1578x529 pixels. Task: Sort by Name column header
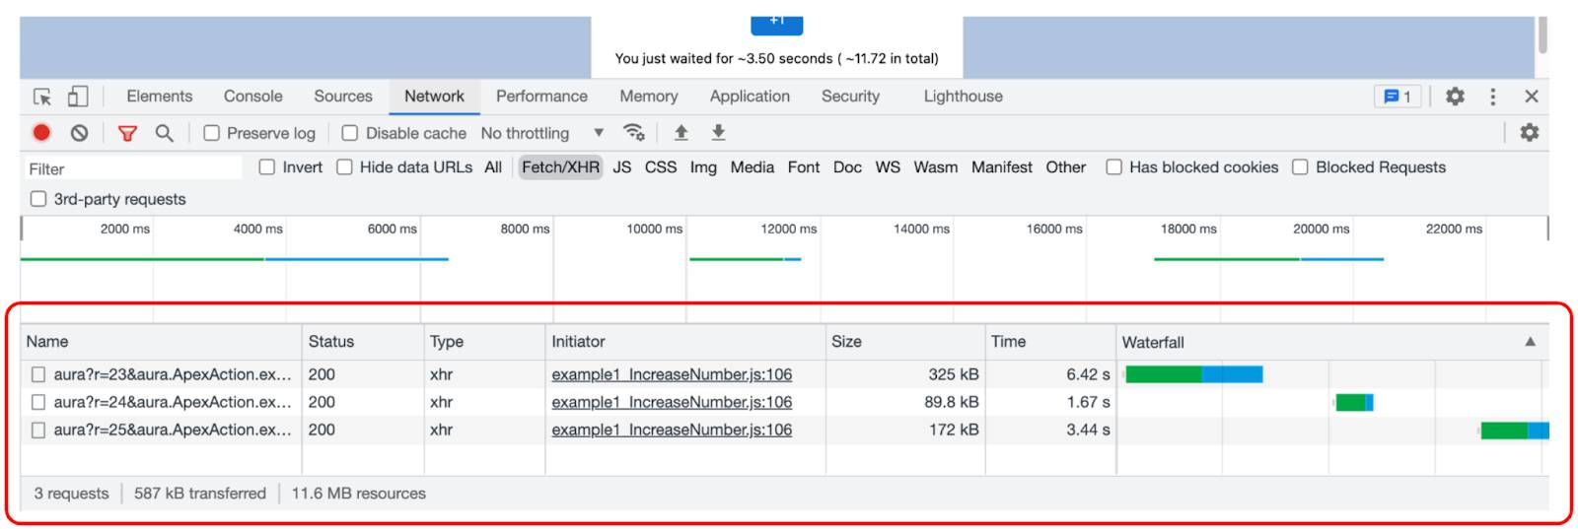(162, 342)
